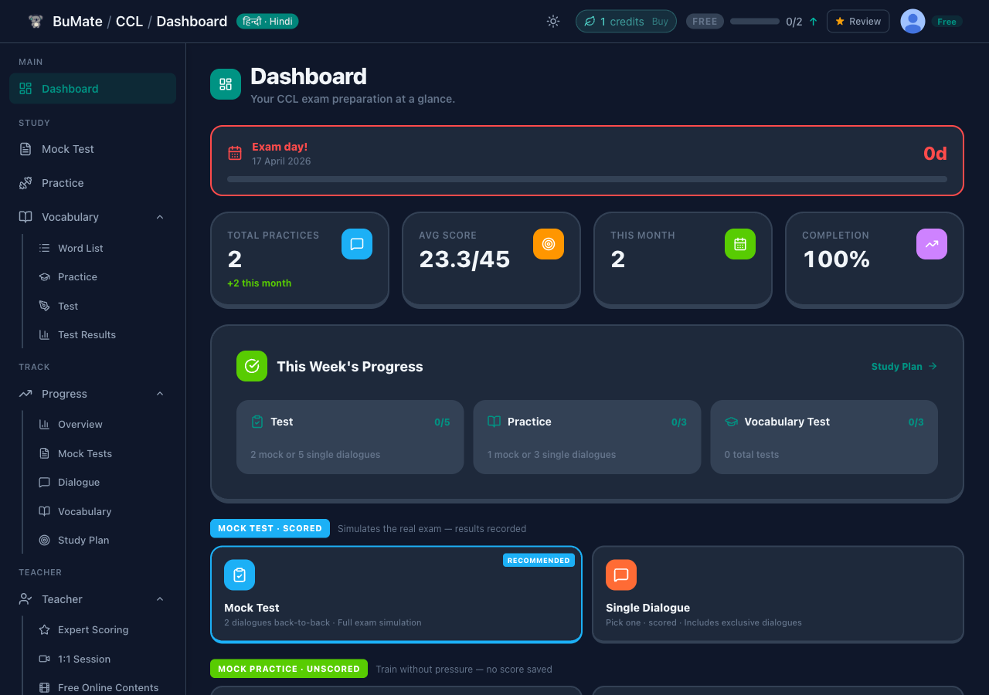Collapse the Progress section chevron
Image resolution: width=989 pixels, height=695 pixels.
click(160, 394)
